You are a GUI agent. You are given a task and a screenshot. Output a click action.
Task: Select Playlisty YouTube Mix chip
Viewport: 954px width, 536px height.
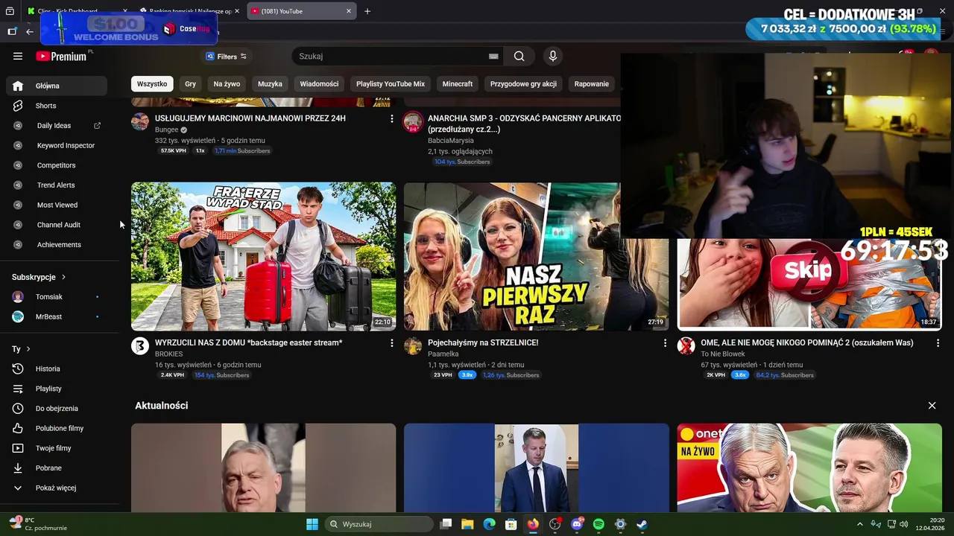[x=391, y=84]
